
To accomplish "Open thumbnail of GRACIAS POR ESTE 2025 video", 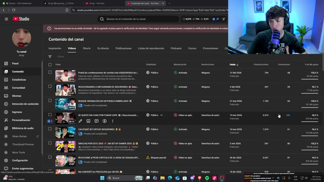I will [65, 146].
